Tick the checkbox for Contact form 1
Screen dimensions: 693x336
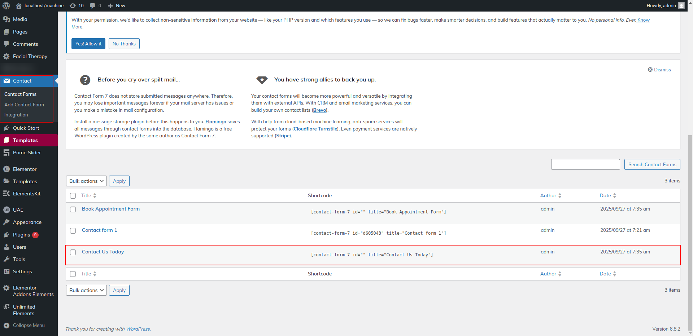click(73, 231)
